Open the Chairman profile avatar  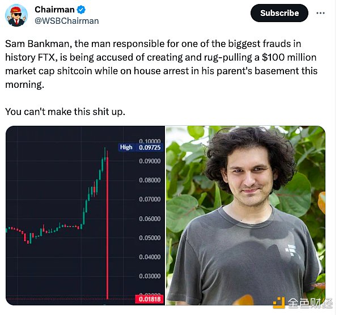(16, 15)
